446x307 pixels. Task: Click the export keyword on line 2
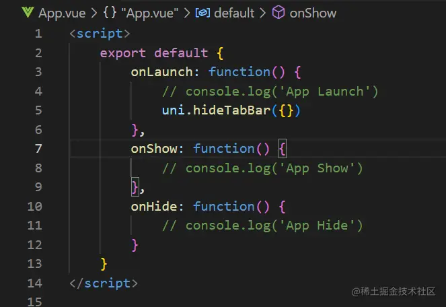tap(123, 53)
